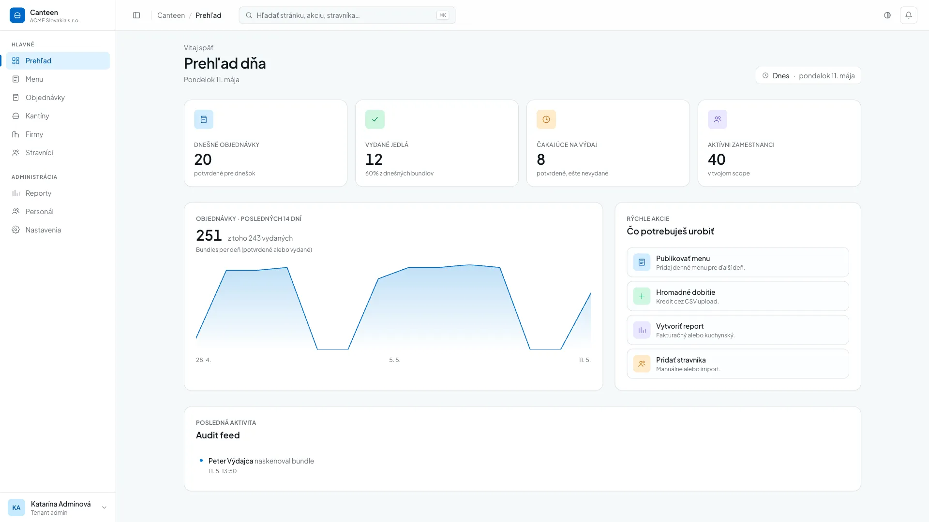
Task: Click the Vydané jedlá value 12
Action: tap(374, 159)
